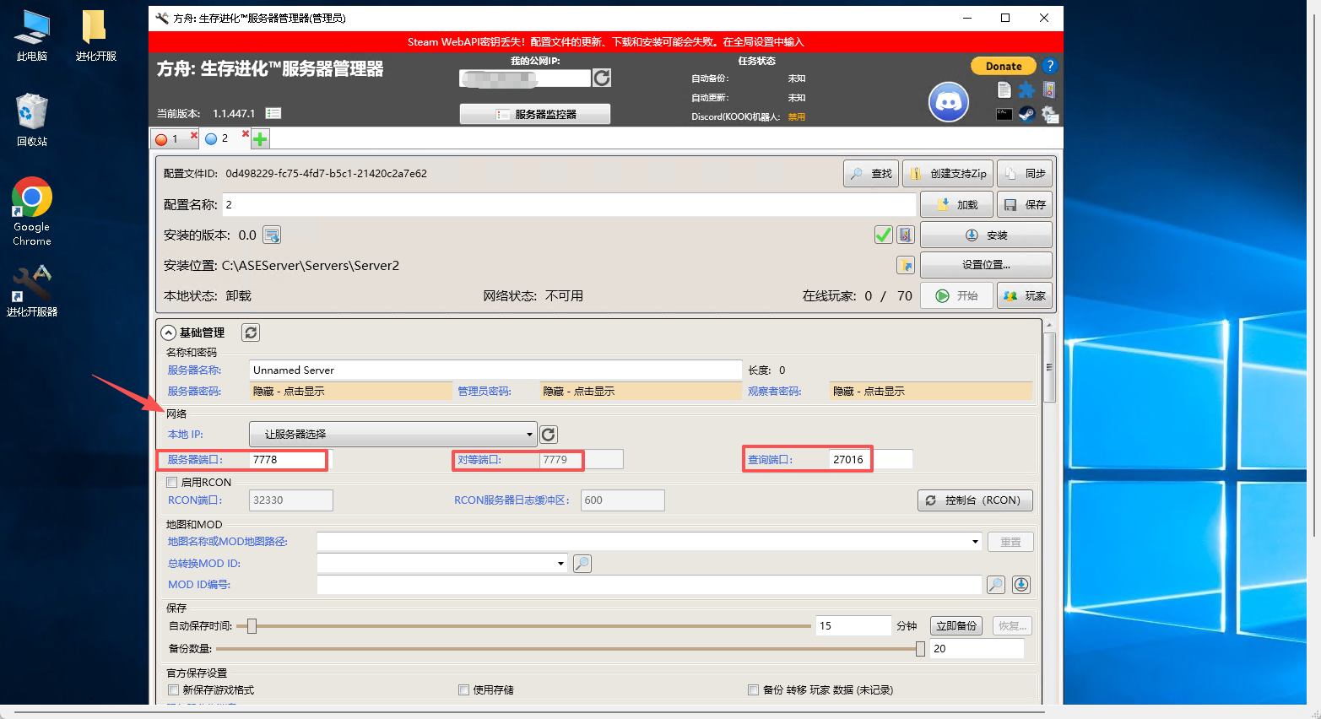Open the local IP dropdown 让服务器选择
Screen dimensions: 1321x719
pyautogui.click(x=393, y=435)
